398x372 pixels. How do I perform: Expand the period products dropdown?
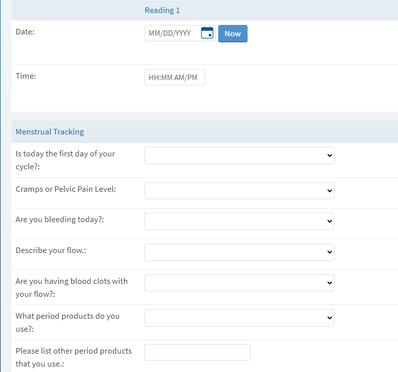click(x=239, y=318)
